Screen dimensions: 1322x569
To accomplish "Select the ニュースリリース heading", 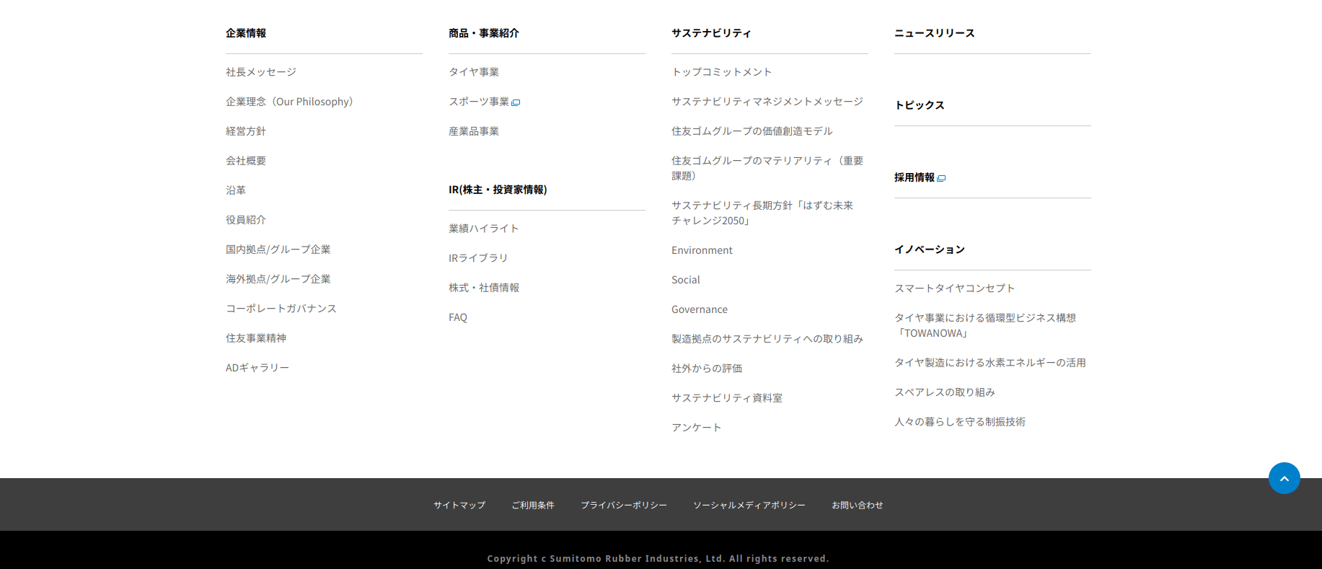I will pyautogui.click(x=934, y=33).
